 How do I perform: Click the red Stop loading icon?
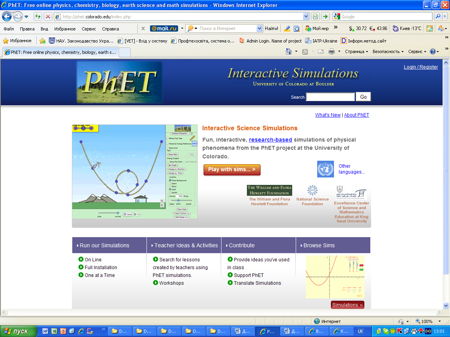pyautogui.click(x=48, y=17)
